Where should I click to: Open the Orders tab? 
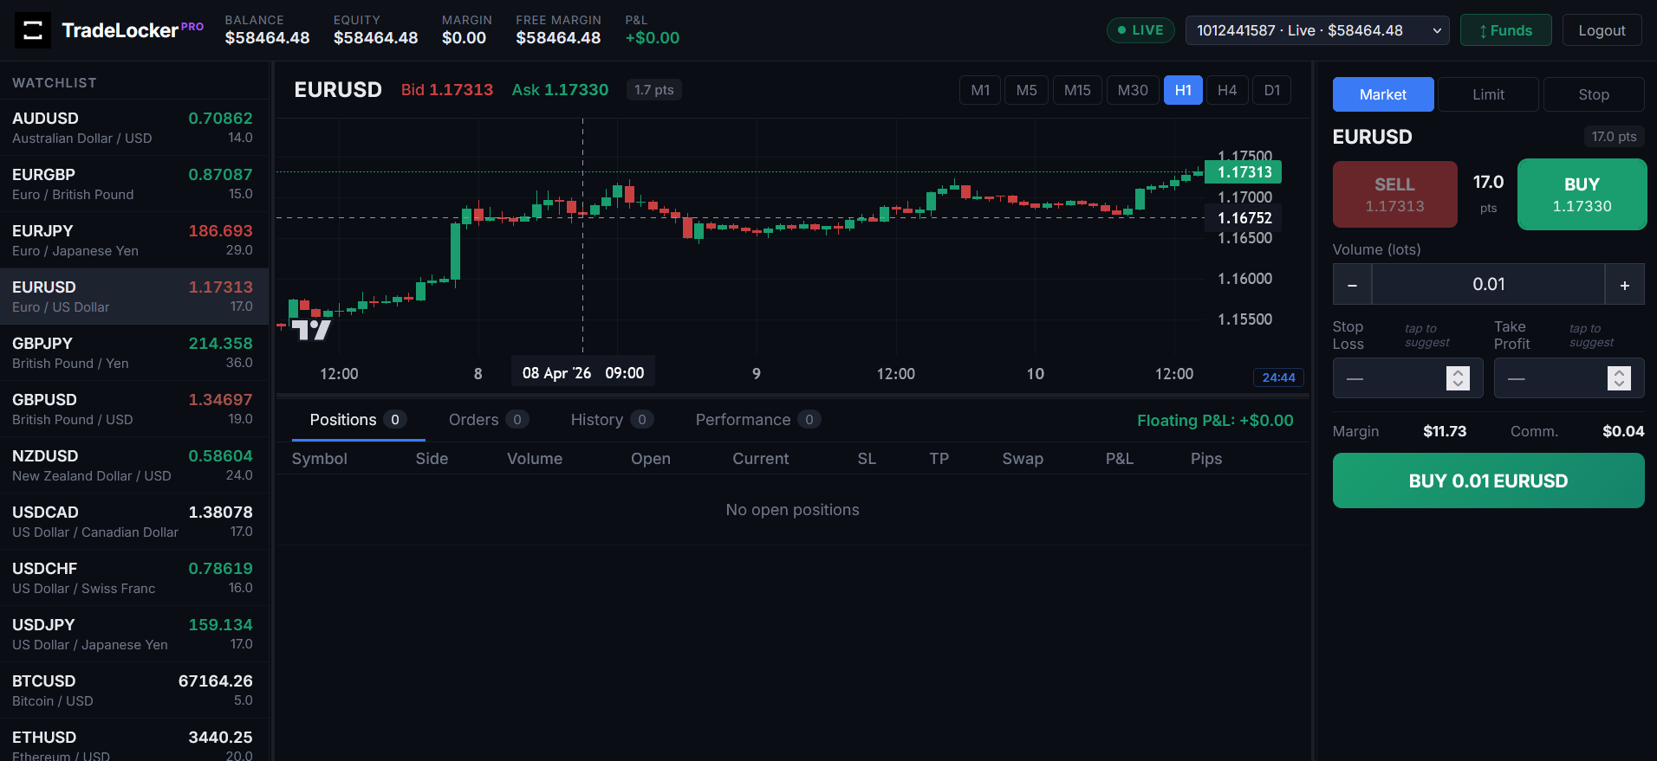click(489, 420)
